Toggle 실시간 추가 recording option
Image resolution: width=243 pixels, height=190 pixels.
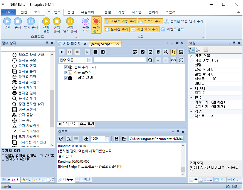coord(117,29)
